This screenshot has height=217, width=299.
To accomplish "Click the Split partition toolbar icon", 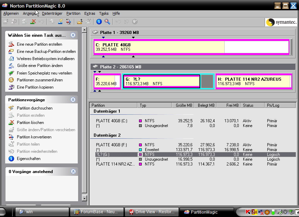I will (88, 22).
